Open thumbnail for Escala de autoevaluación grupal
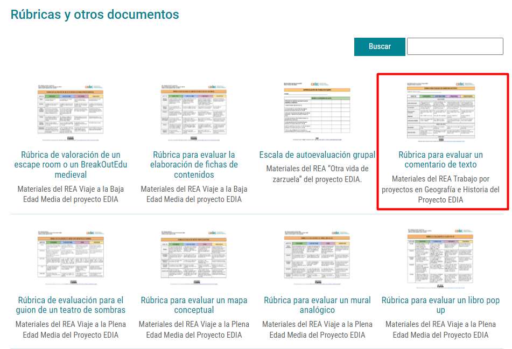This screenshot has height=349, width=512. tap(317, 111)
